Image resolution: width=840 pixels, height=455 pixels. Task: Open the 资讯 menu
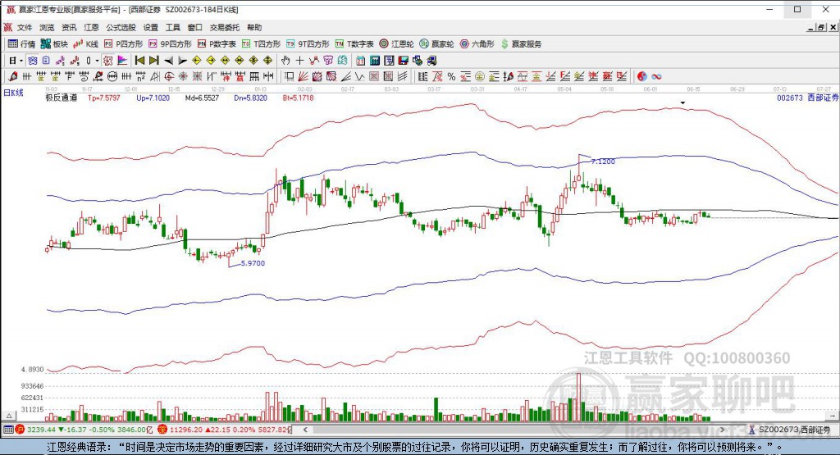coord(69,27)
